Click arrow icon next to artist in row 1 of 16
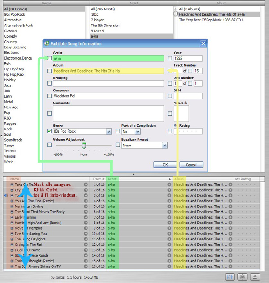The height and width of the screenshot is (283, 269). 169,184
